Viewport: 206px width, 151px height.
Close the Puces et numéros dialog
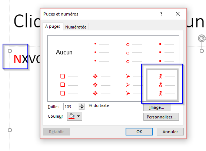[178, 14]
